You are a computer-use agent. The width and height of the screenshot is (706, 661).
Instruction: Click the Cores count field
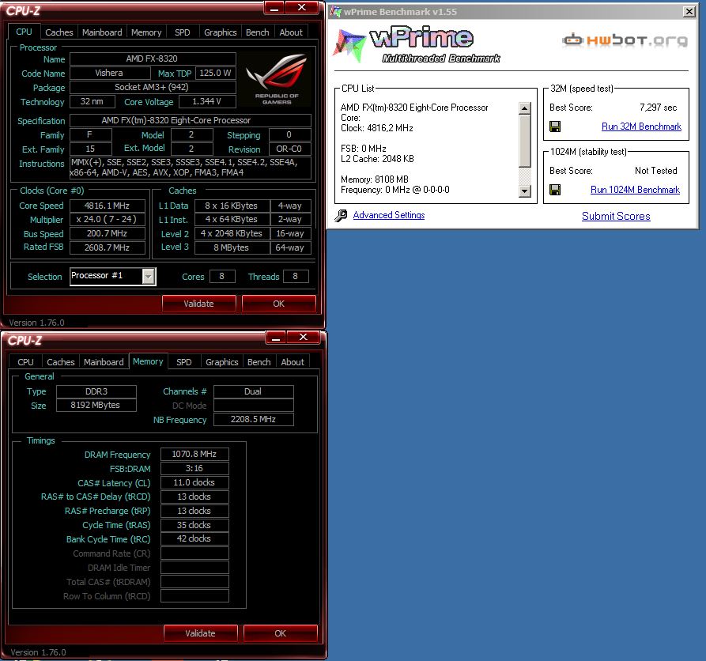pyautogui.click(x=222, y=276)
